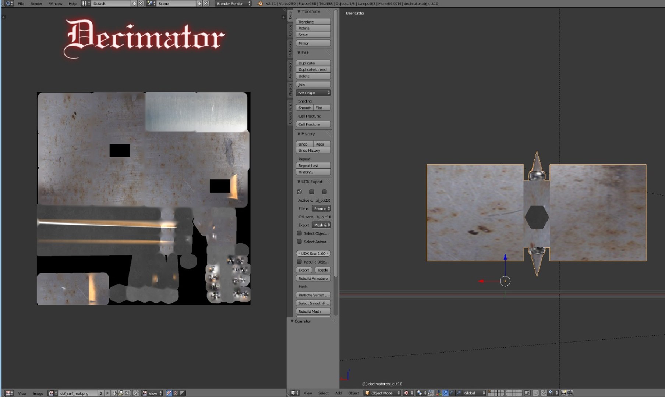Open the UV/Image editor type selector
Screen dimensions: 665x397
point(9,393)
